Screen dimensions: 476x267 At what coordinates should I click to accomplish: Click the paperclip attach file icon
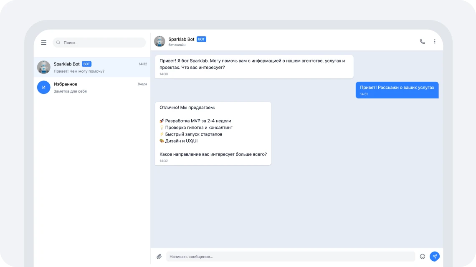coord(159,257)
